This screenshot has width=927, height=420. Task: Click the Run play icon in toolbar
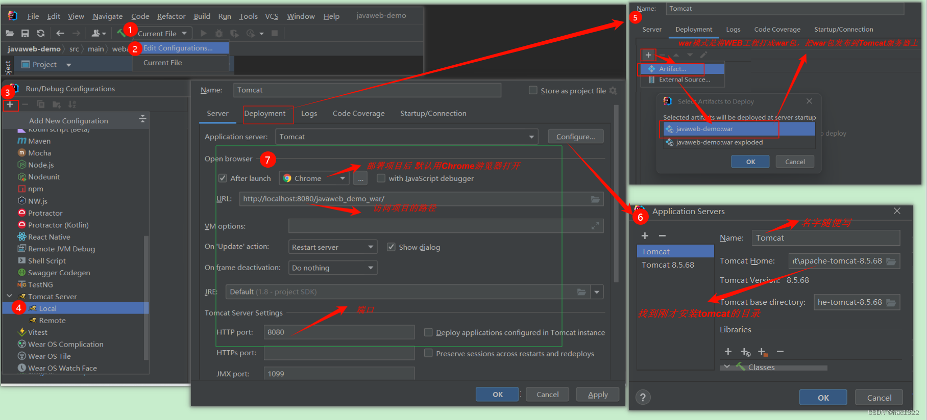[x=203, y=33]
